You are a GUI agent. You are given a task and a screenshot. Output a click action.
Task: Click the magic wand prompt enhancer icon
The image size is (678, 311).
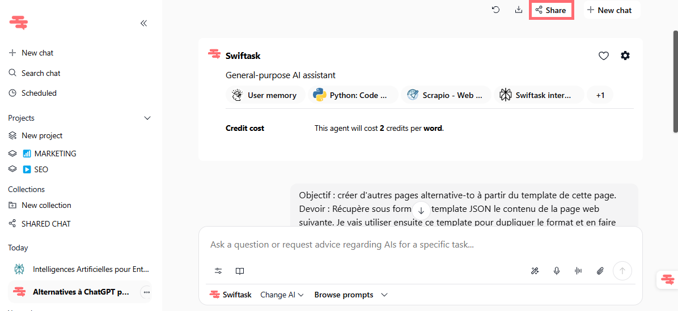click(535, 271)
